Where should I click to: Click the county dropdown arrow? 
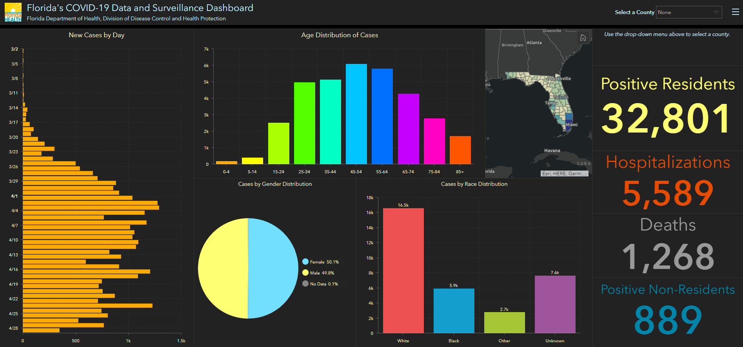(716, 12)
